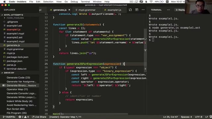
Task: Select Generate Code (23) drive-by entry
Action: click(19, 78)
